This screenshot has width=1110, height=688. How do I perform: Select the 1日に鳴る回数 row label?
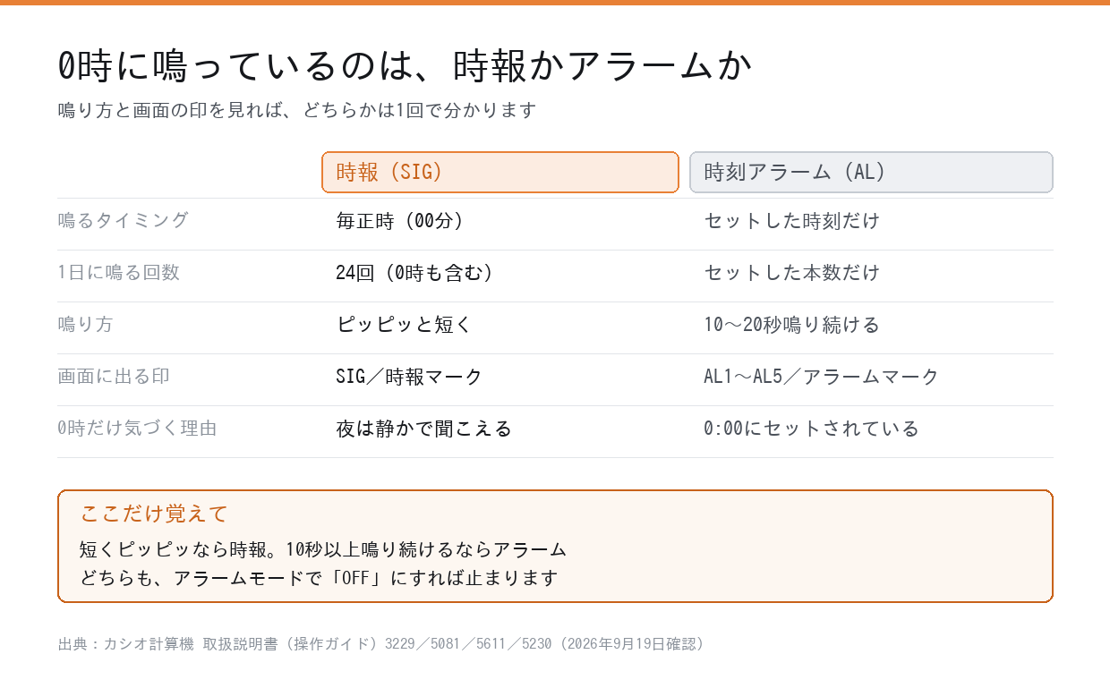[x=119, y=272]
